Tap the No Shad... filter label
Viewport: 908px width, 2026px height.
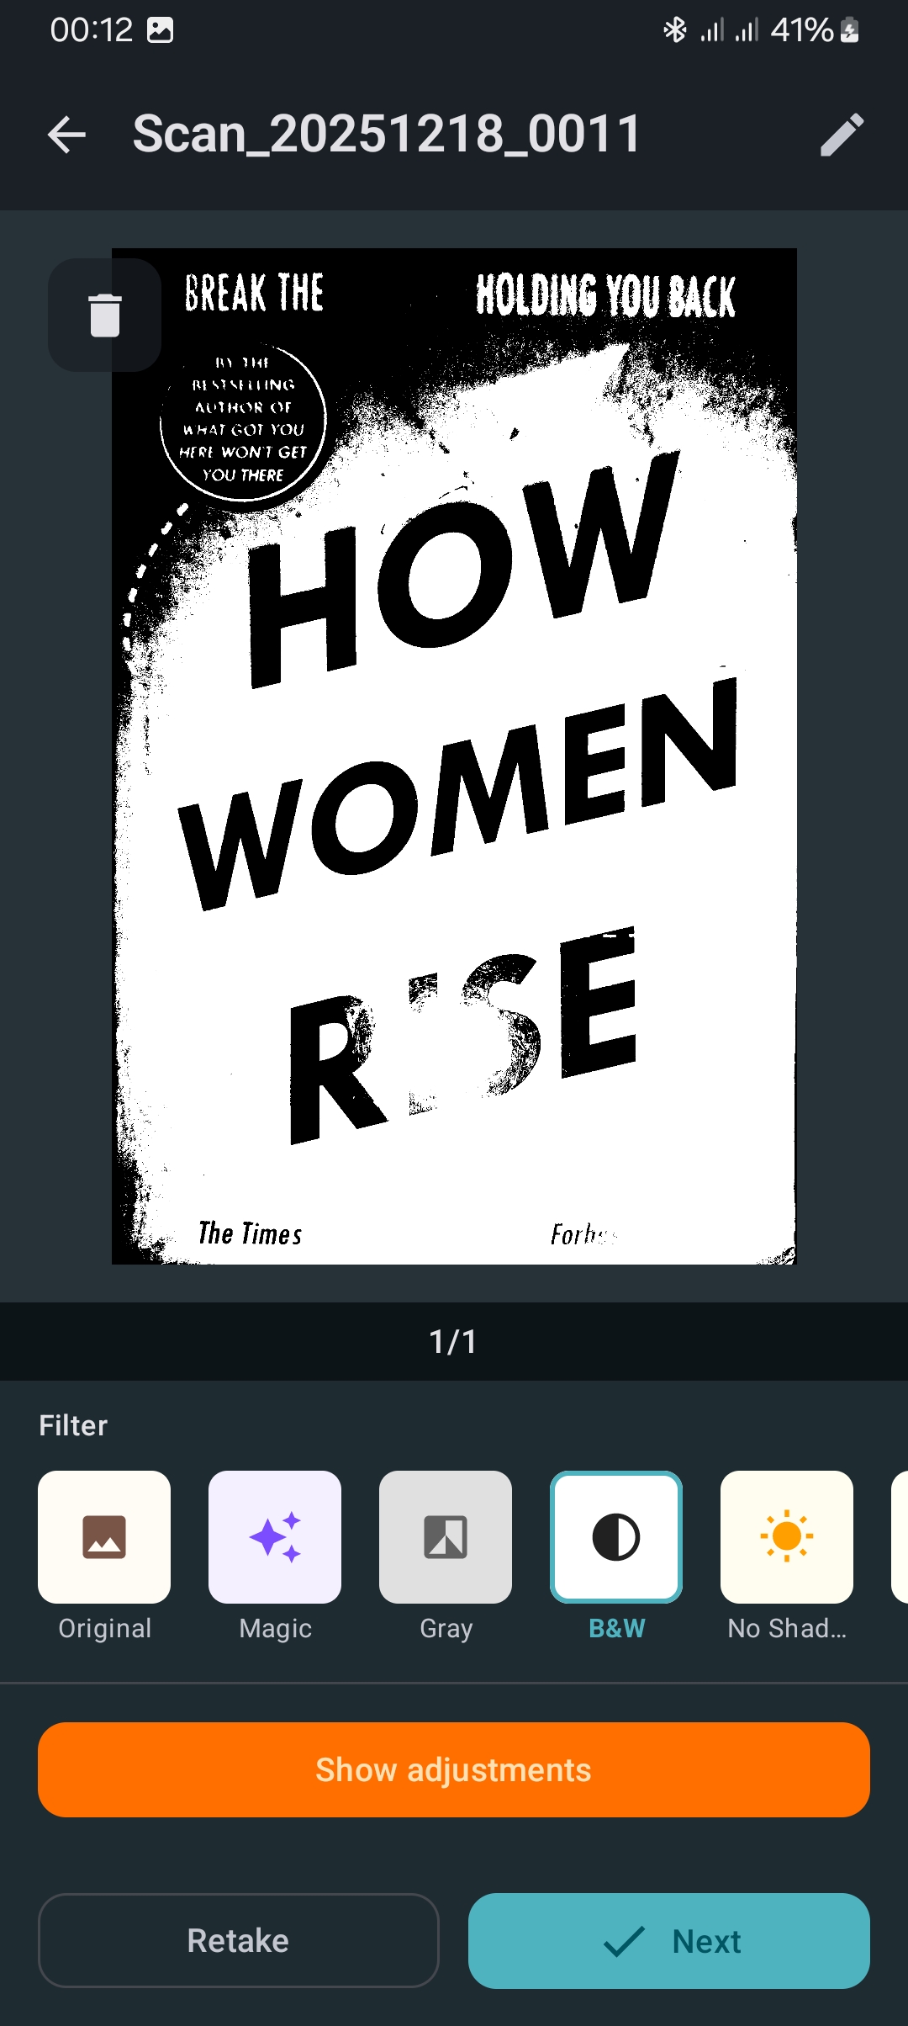pos(787,1628)
